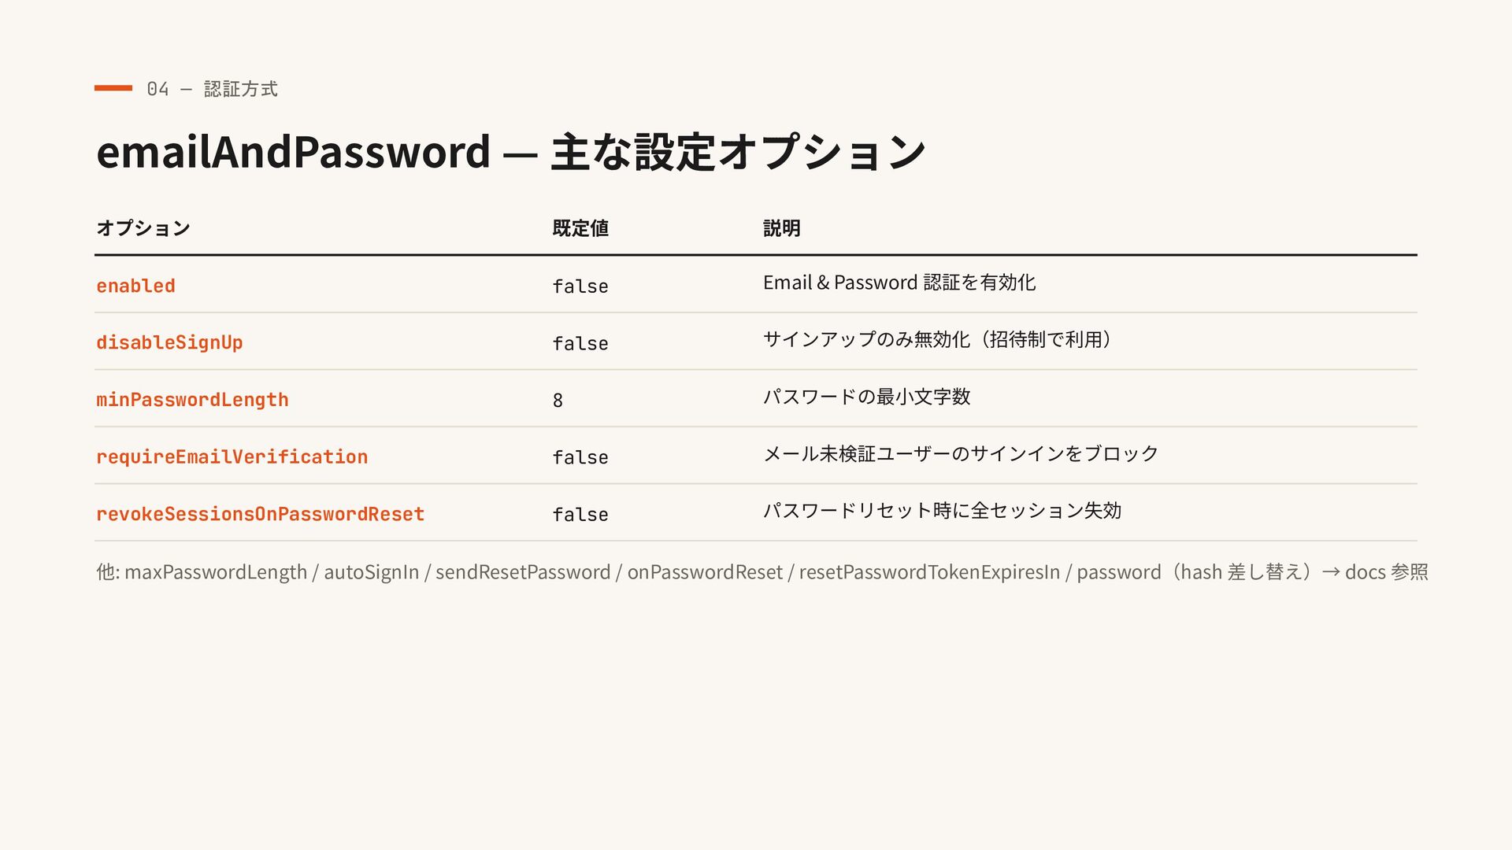Select the 'disableSignUp' option name
The width and height of the screenshot is (1512, 850).
point(169,343)
